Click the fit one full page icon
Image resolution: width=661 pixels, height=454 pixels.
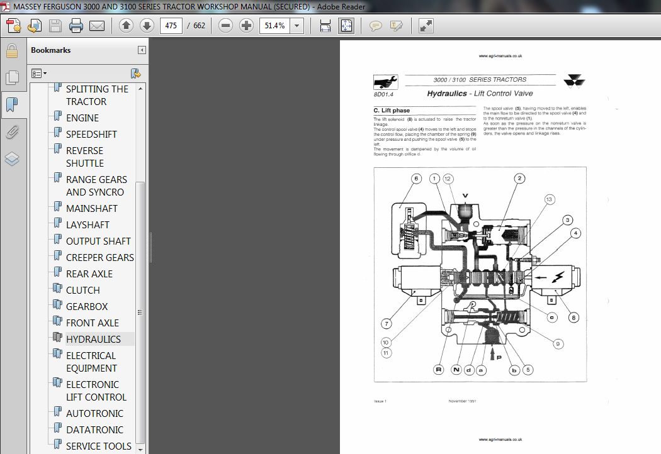(x=346, y=26)
